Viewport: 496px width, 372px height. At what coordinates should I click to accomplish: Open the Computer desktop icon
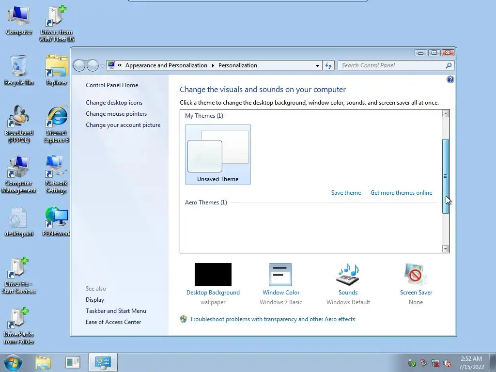[19, 20]
